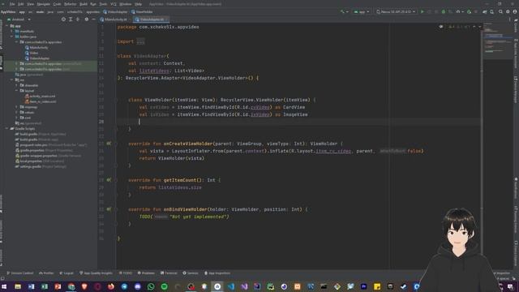Image resolution: width=519 pixels, height=292 pixels.
Task: Open the Windows Start menu
Action: (4, 286)
